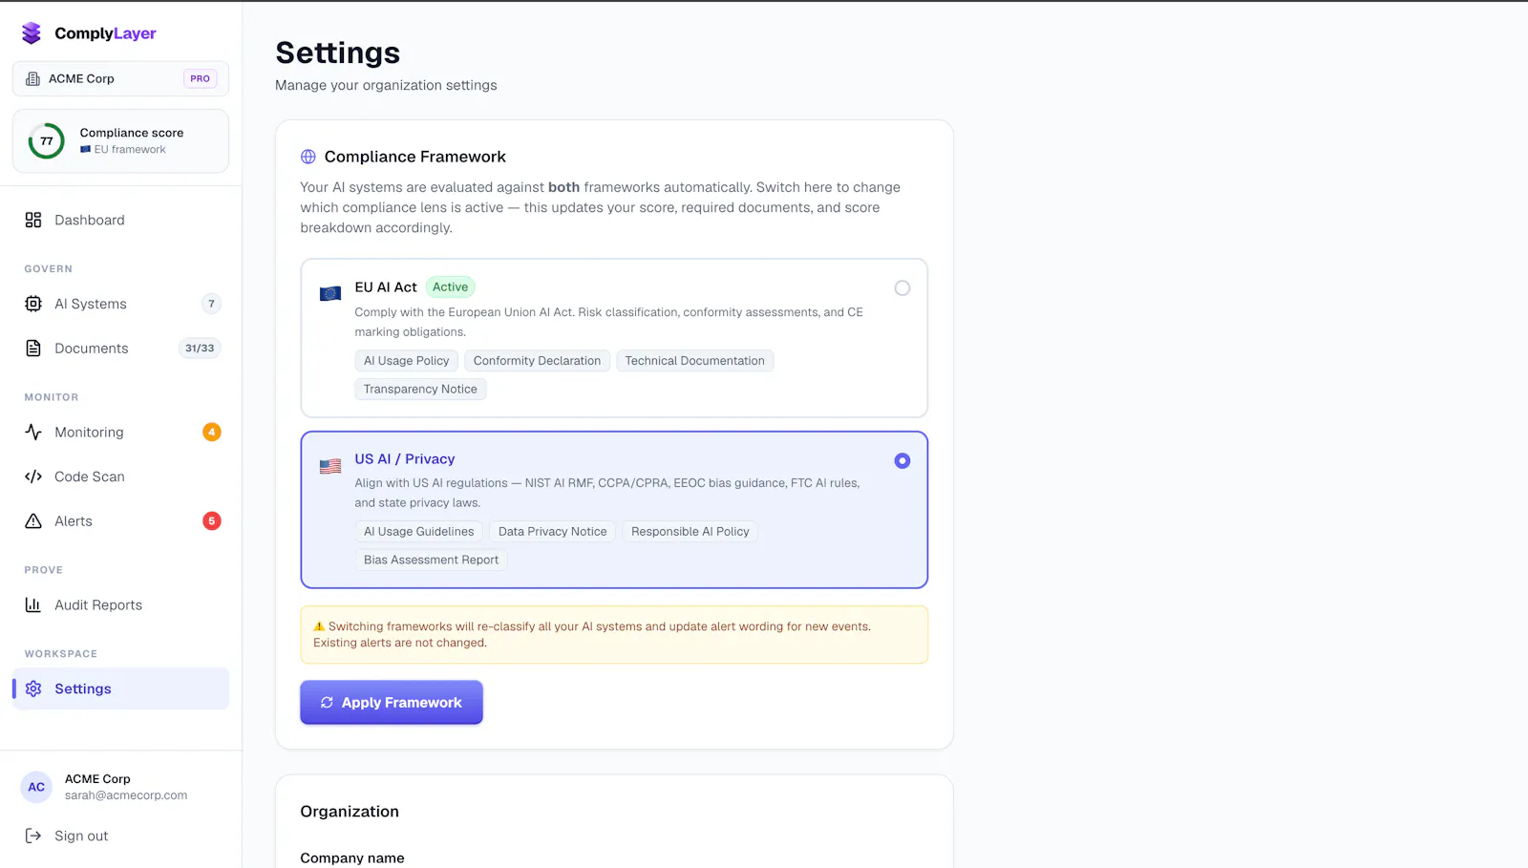This screenshot has width=1528, height=868.
Task: Click the AI Usage Policy tag
Action: pyautogui.click(x=407, y=361)
